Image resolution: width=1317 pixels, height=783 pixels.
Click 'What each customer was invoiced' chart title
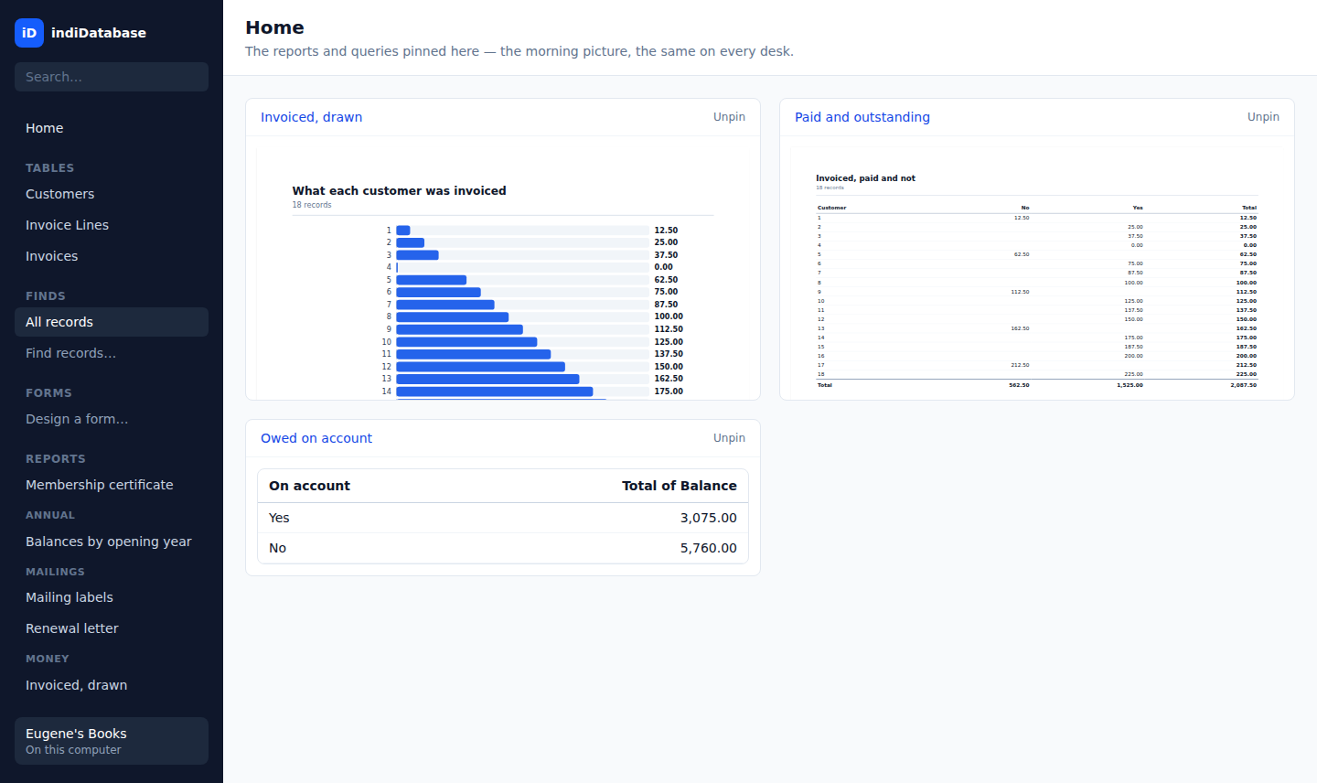click(x=399, y=191)
